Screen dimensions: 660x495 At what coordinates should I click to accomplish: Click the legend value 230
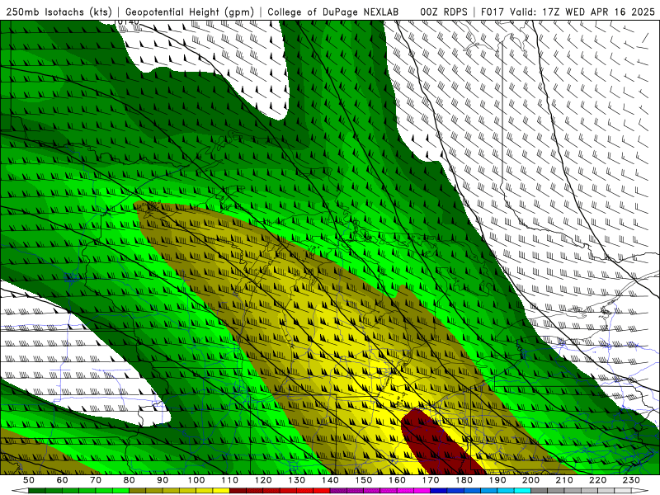[x=631, y=480]
